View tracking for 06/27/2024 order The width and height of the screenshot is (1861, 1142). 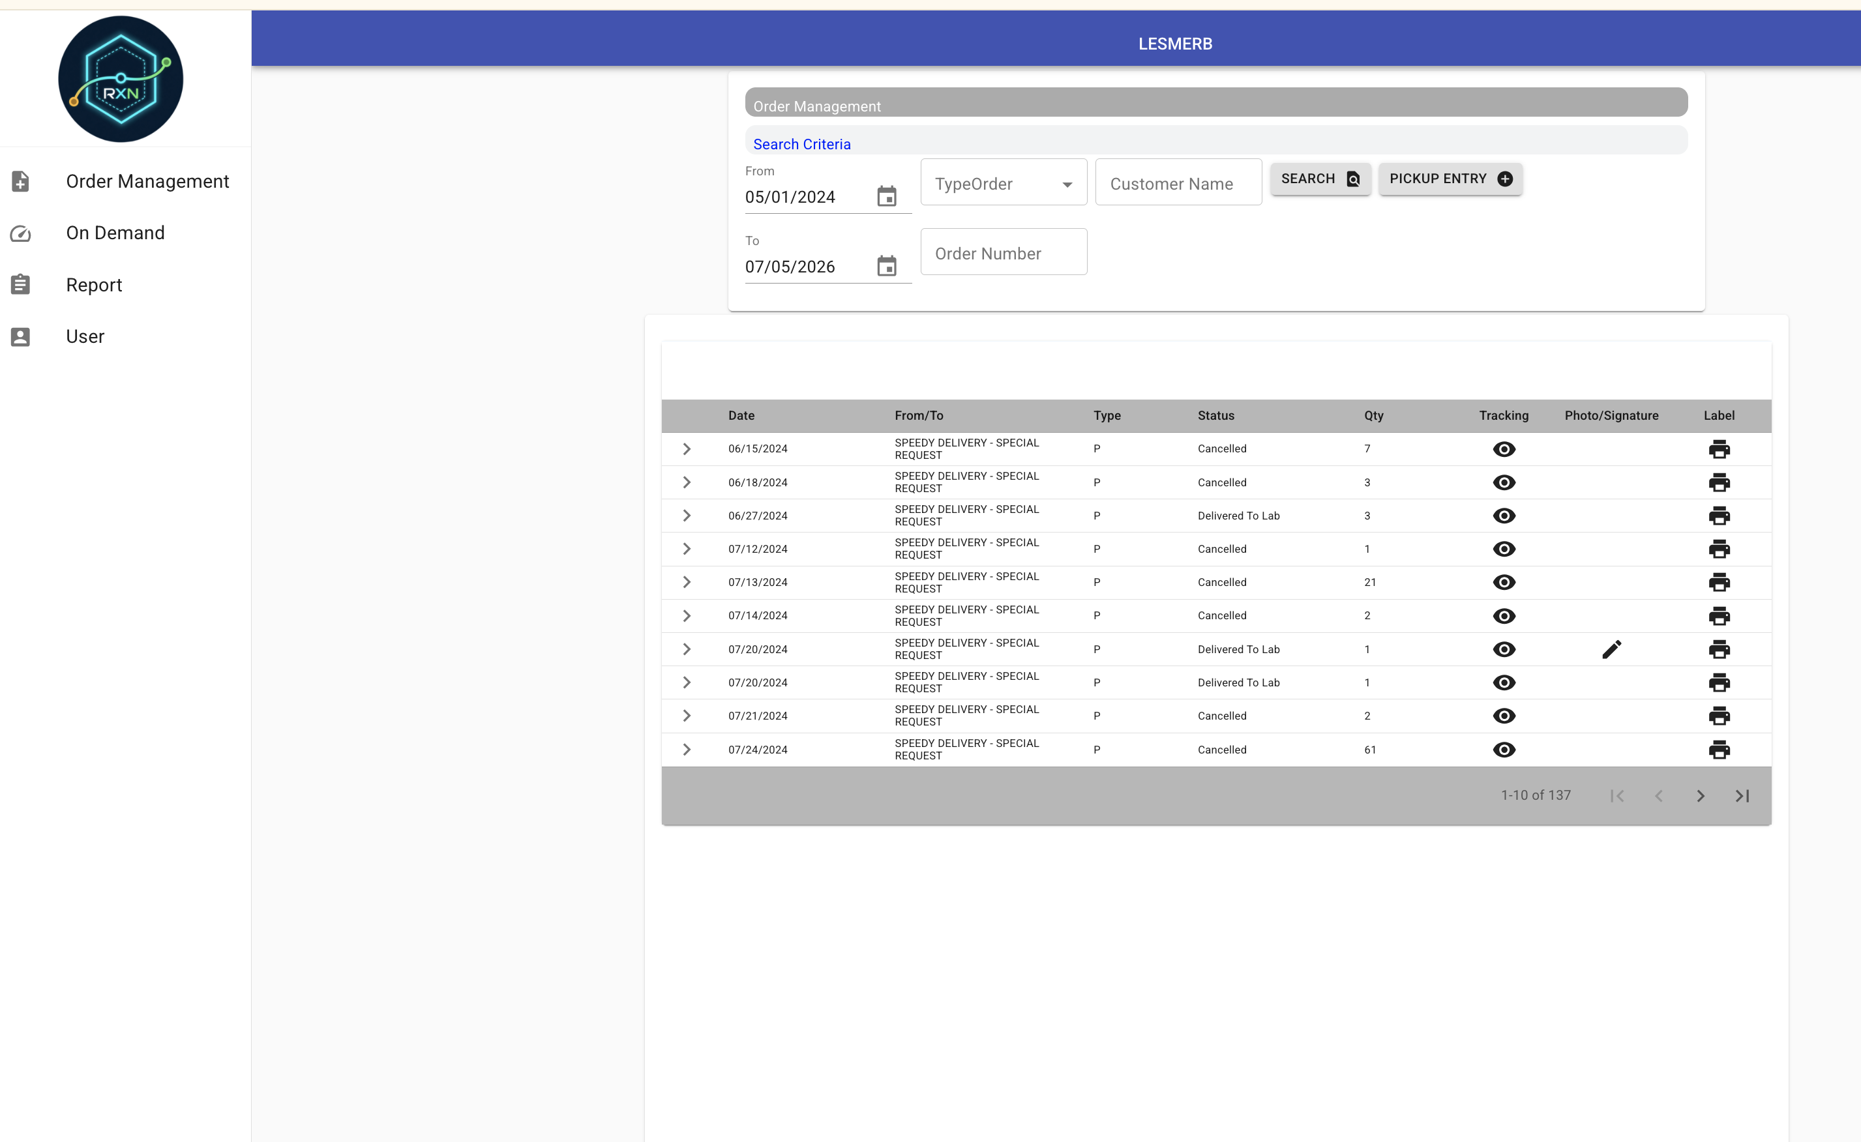coord(1504,516)
